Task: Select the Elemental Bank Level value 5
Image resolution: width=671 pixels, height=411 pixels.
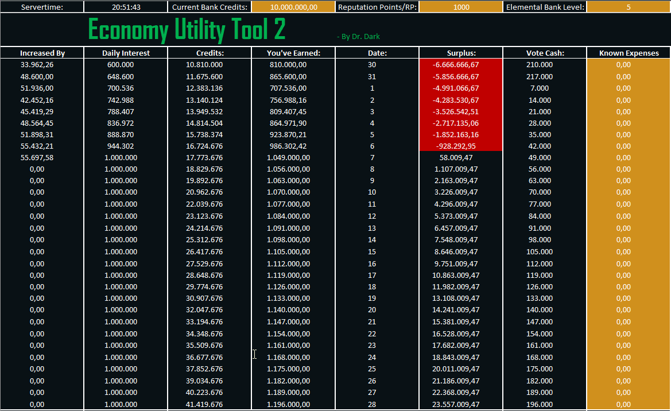Action: [628, 7]
